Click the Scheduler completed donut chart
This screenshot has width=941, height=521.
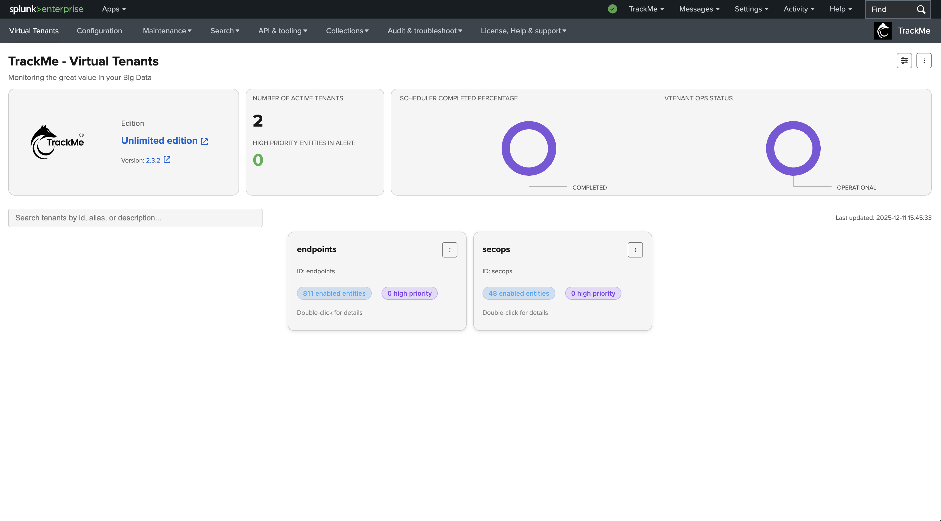coord(529,148)
